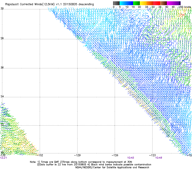The height and width of the screenshot is (169, 192).
Task: Click the legend label '15'
Action: point(133,7)
